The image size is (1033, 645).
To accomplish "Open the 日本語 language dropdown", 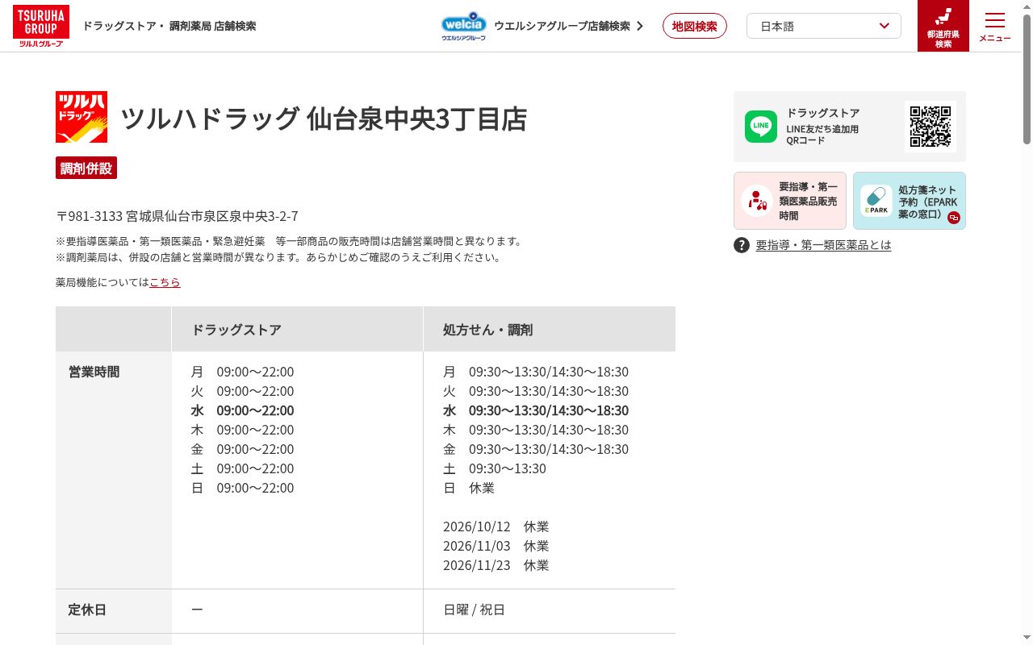I will (824, 26).
